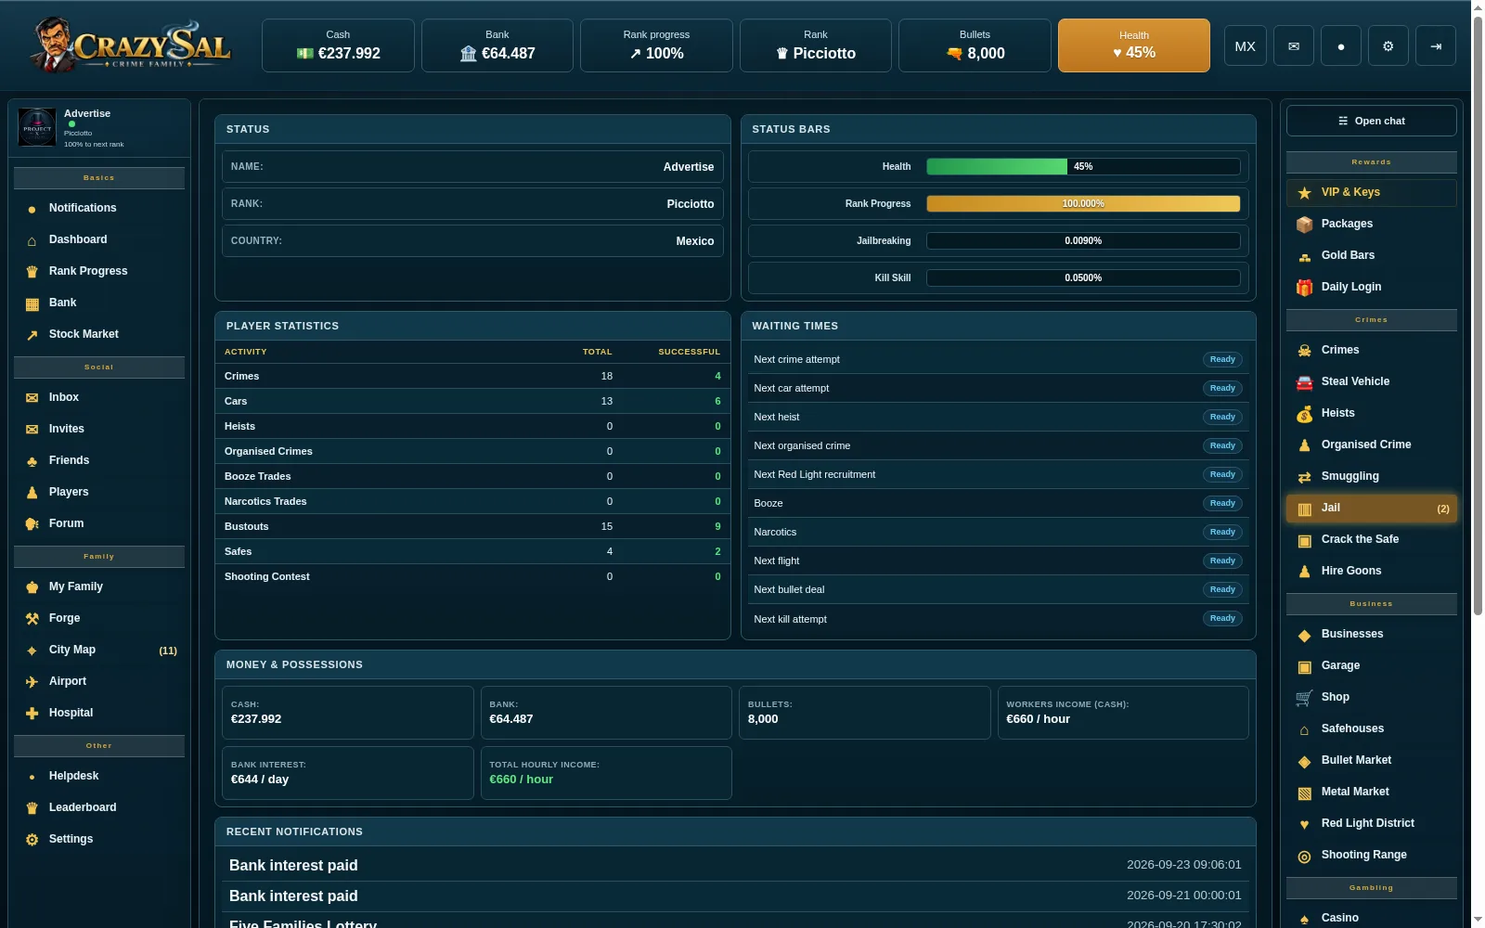The image size is (1485, 928).
Task: Open the Daily Login reward
Action: click(1371, 287)
